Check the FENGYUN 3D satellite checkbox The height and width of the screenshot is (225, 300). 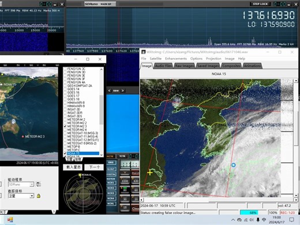click(65, 72)
